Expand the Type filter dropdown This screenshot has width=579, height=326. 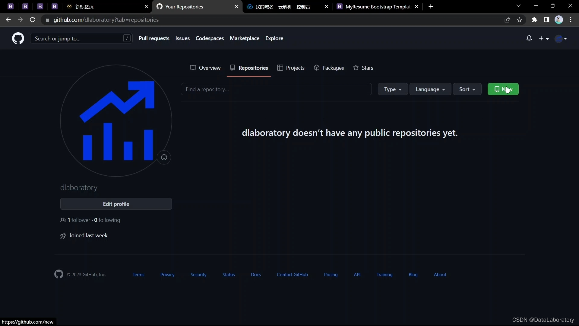pos(393,89)
